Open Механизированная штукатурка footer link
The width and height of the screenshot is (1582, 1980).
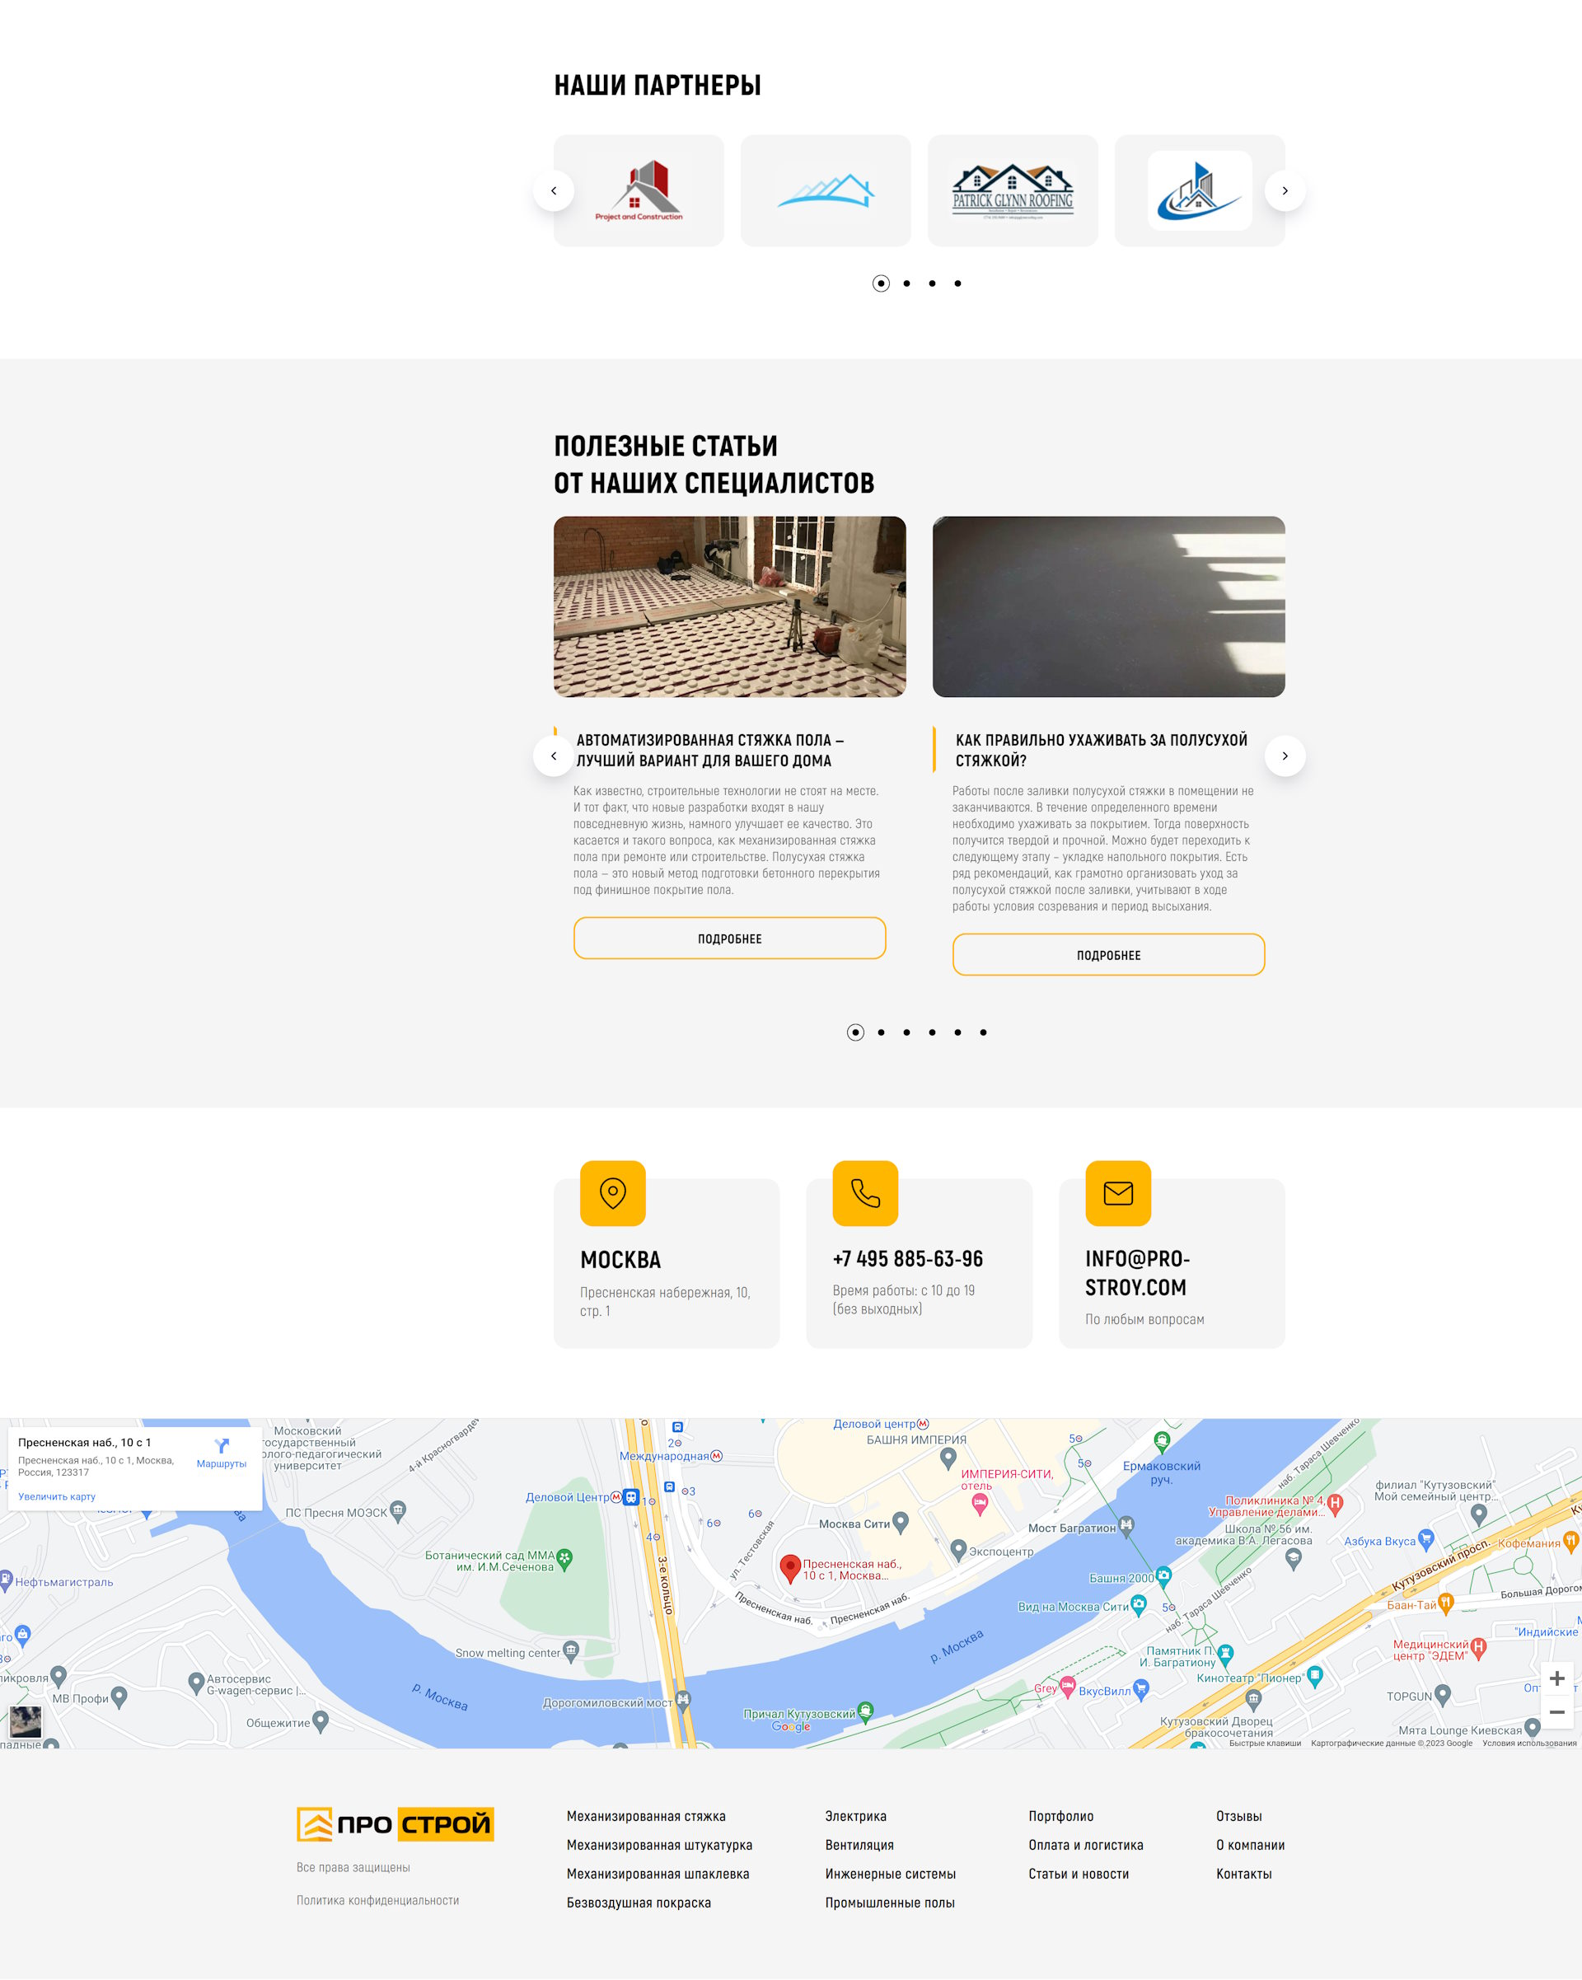coord(659,1845)
